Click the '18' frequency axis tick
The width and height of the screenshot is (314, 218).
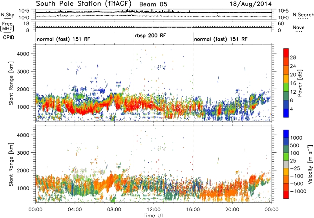pyautogui.click(x=26, y=24)
